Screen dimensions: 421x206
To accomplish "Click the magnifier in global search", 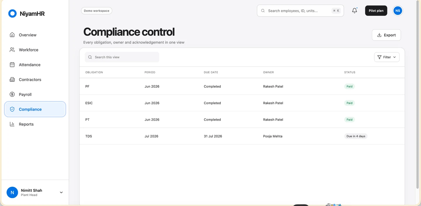I will 263,11.
